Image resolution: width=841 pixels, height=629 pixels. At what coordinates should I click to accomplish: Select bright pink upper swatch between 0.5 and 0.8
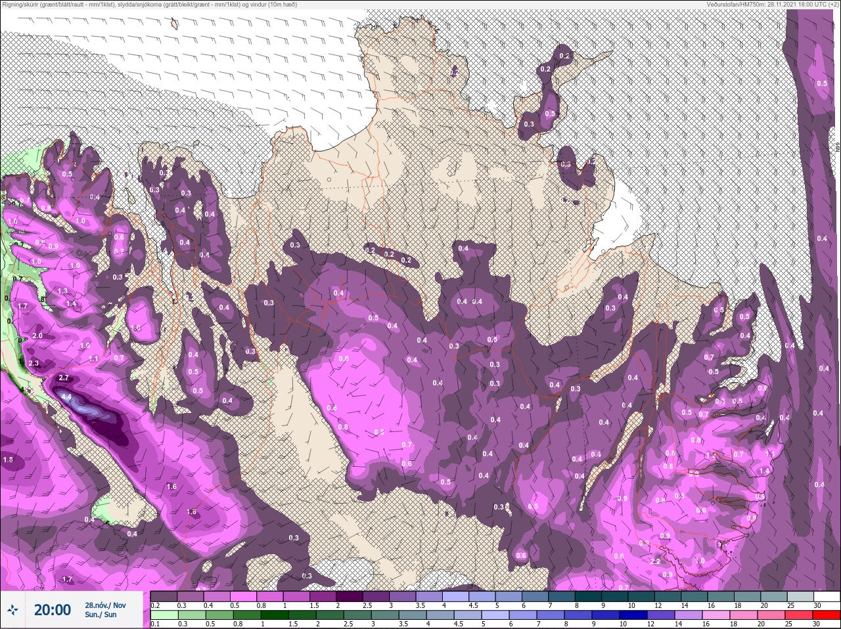[x=244, y=596]
